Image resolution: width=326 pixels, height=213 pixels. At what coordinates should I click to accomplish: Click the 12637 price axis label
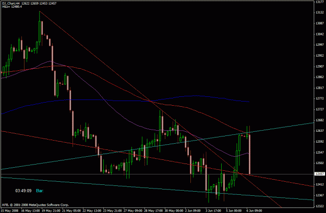(320, 131)
